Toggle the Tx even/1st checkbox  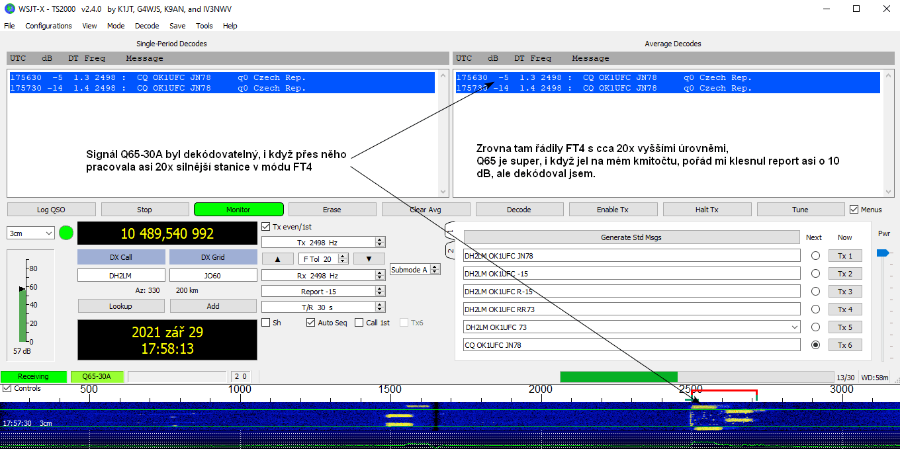[x=266, y=226]
